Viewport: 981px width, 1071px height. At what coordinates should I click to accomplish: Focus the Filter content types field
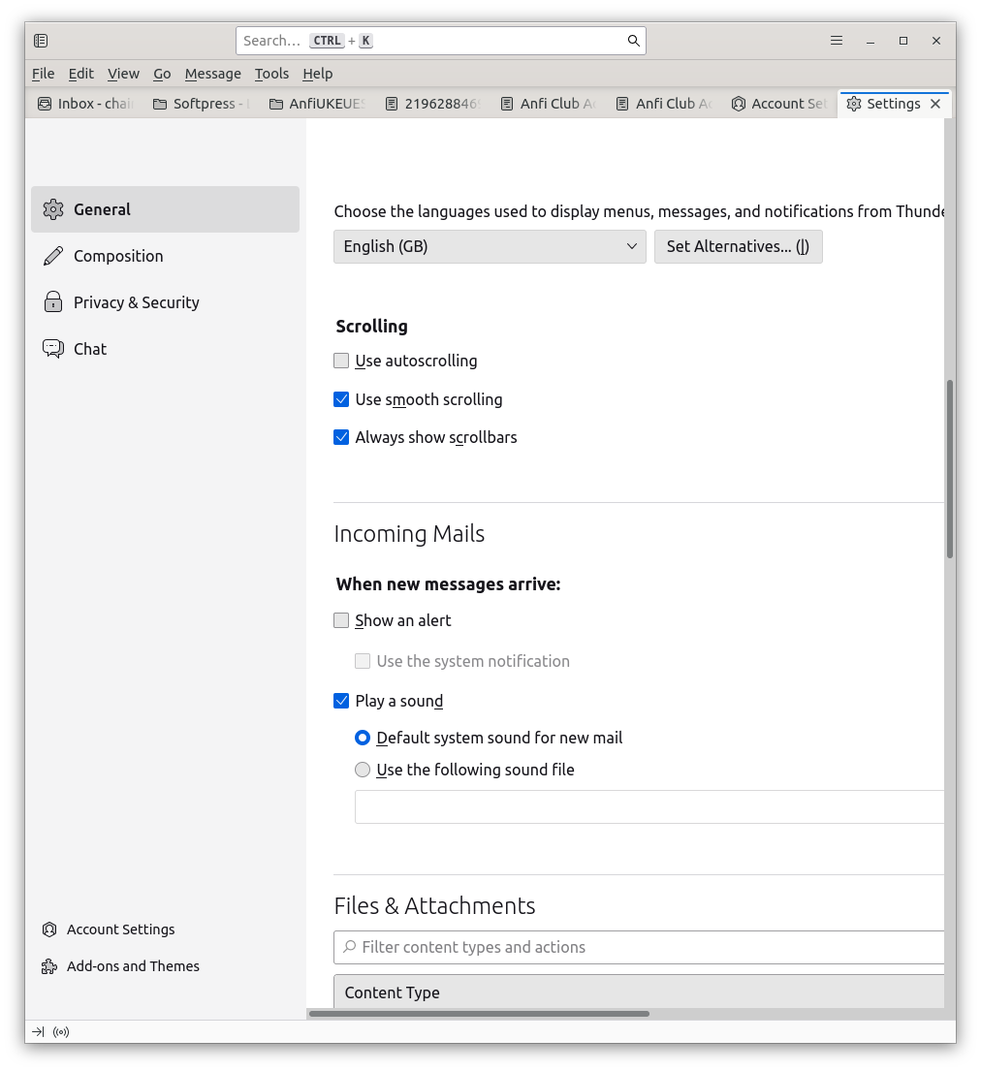tap(640, 947)
